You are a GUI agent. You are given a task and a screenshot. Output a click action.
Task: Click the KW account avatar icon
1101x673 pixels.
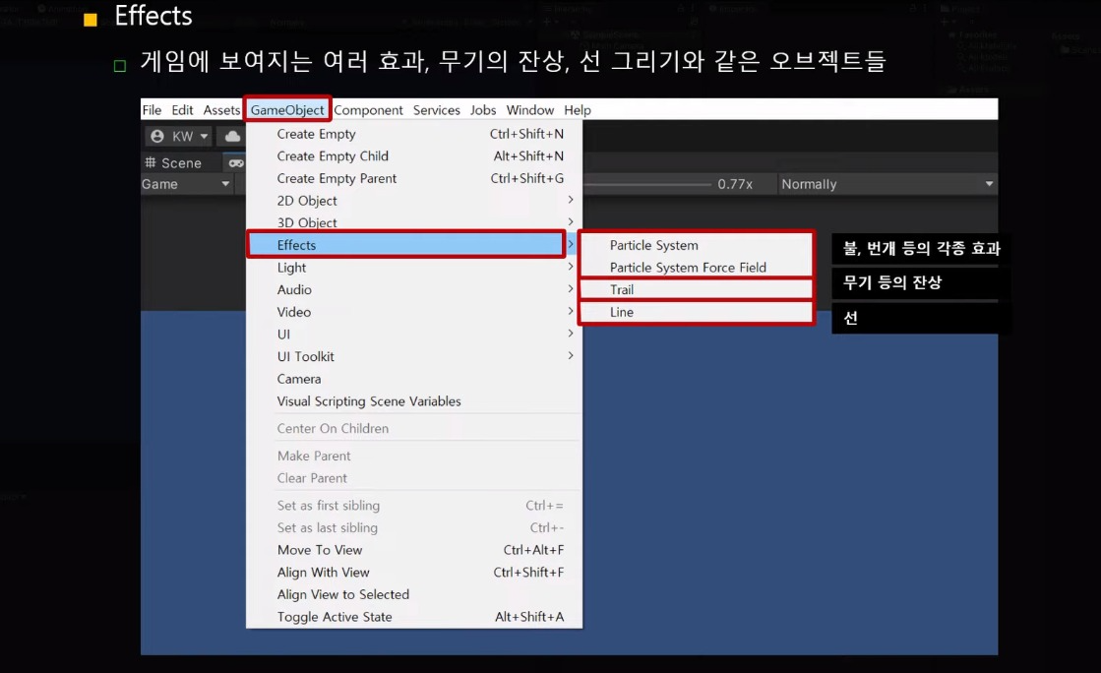pyautogui.click(x=157, y=137)
